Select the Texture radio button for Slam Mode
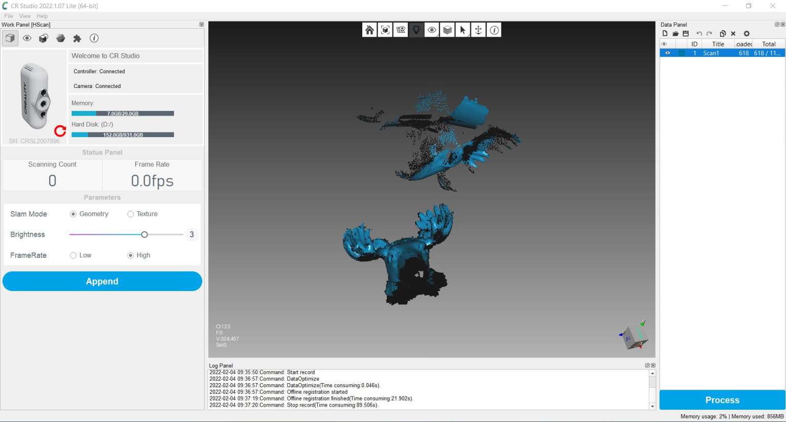Image resolution: width=786 pixels, height=422 pixels. pyautogui.click(x=130, y=214)
